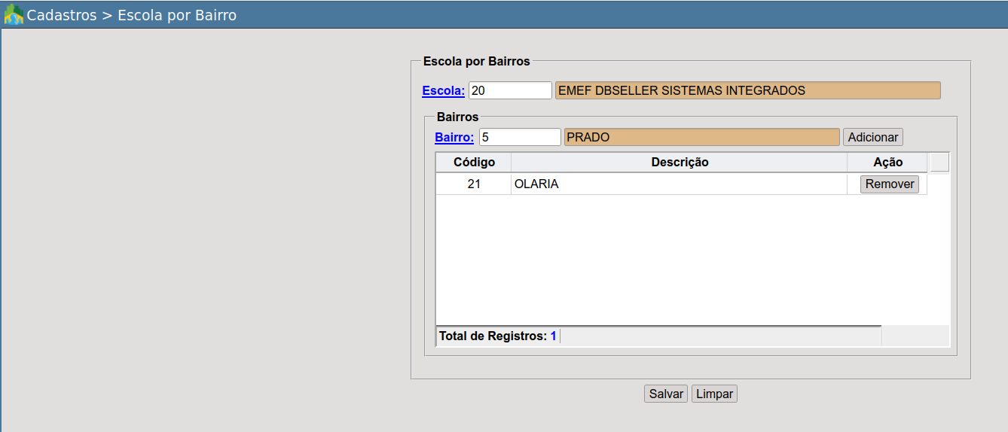Click the Código column header
Viewport: 1008px width, 432px height.
(x=474, y=163)
